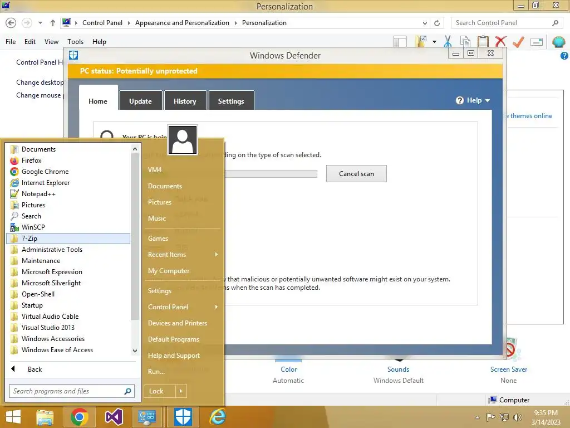Click the Refresh icon in address bar

[437, 23]
